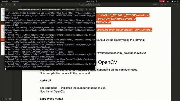Screen dimensions: 180x101
Task: Open the 'en' keyboard layout indicator
Action: (168, 1)
